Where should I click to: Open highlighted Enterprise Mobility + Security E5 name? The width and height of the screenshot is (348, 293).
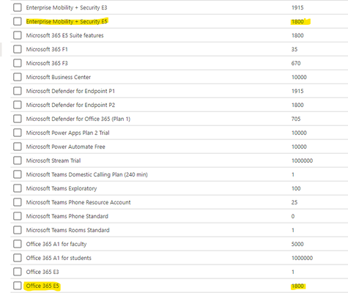(67, 21)
